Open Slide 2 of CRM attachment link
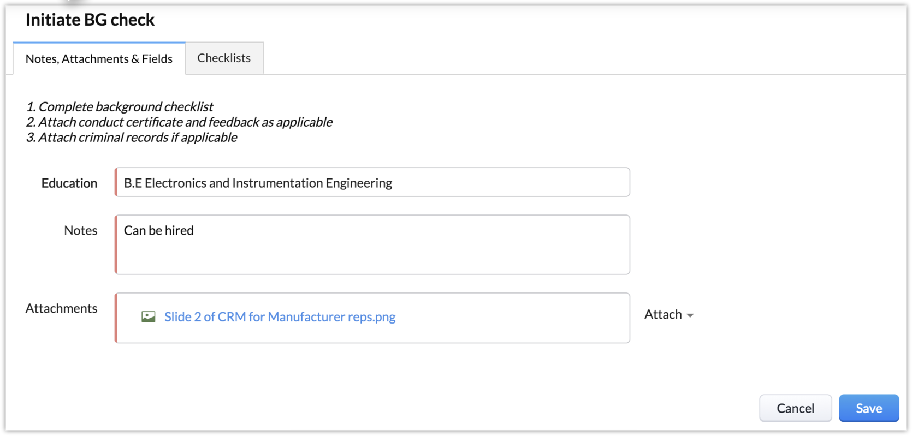The width and height of the screenshot is (912, 436). (280, 317)
